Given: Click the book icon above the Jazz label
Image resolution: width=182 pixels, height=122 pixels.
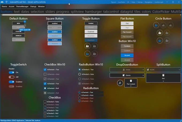Looking at the screenshot, I should coord(163,75).
